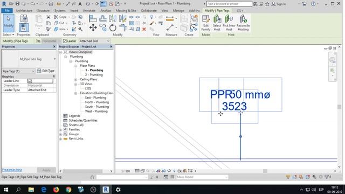This screenshot has width=345, height=194.
Task: Open the M_Pipe Size Tag type selector dropdown
Action: [54, 59]
